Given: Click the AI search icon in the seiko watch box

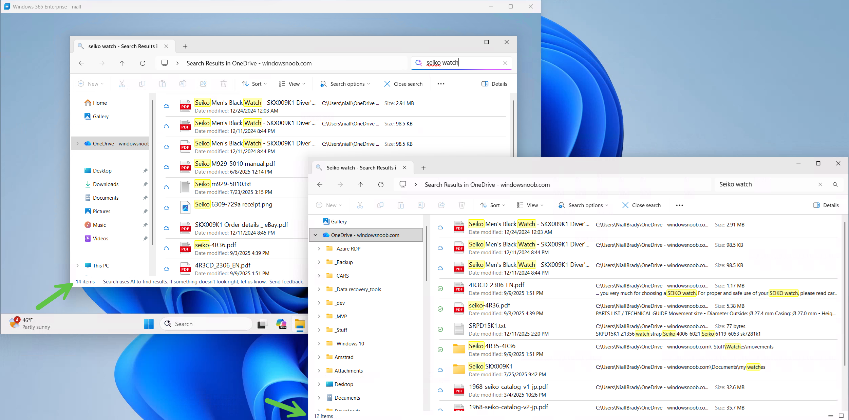Looking at the screenshot, I should [419, 63].
